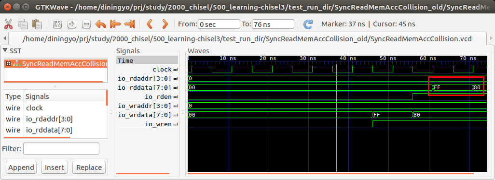Screen dimensions: 495x180
Task: Minimize the GTKWave window
Action: (17, 7)
